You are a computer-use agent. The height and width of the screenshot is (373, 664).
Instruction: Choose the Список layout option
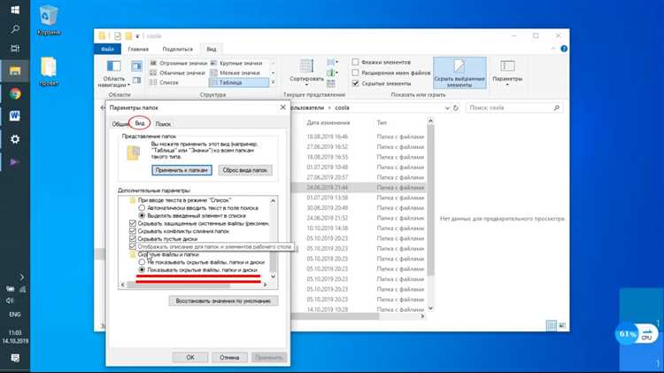pyautogui.click(x=165, y=82)
